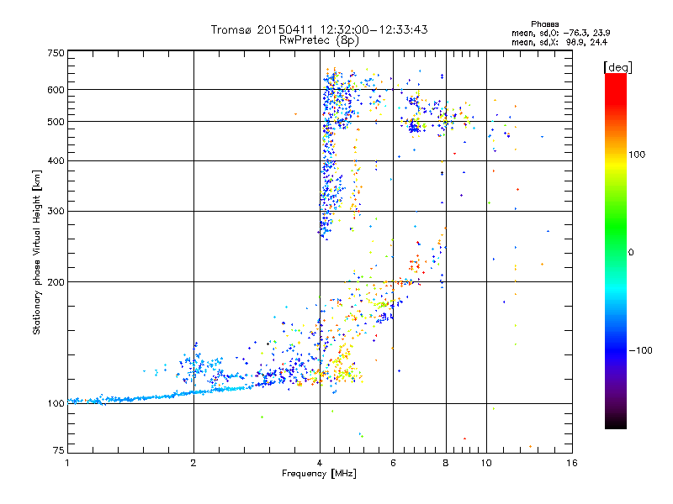Click y-axis tick label '200'

tap(56, 282)
